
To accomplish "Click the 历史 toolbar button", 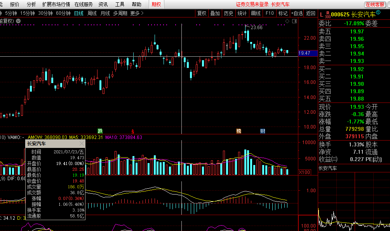I will pos(228,14).
